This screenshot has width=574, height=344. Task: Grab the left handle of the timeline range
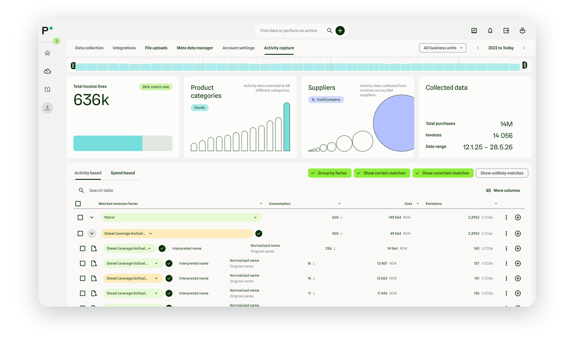point(73,66)
